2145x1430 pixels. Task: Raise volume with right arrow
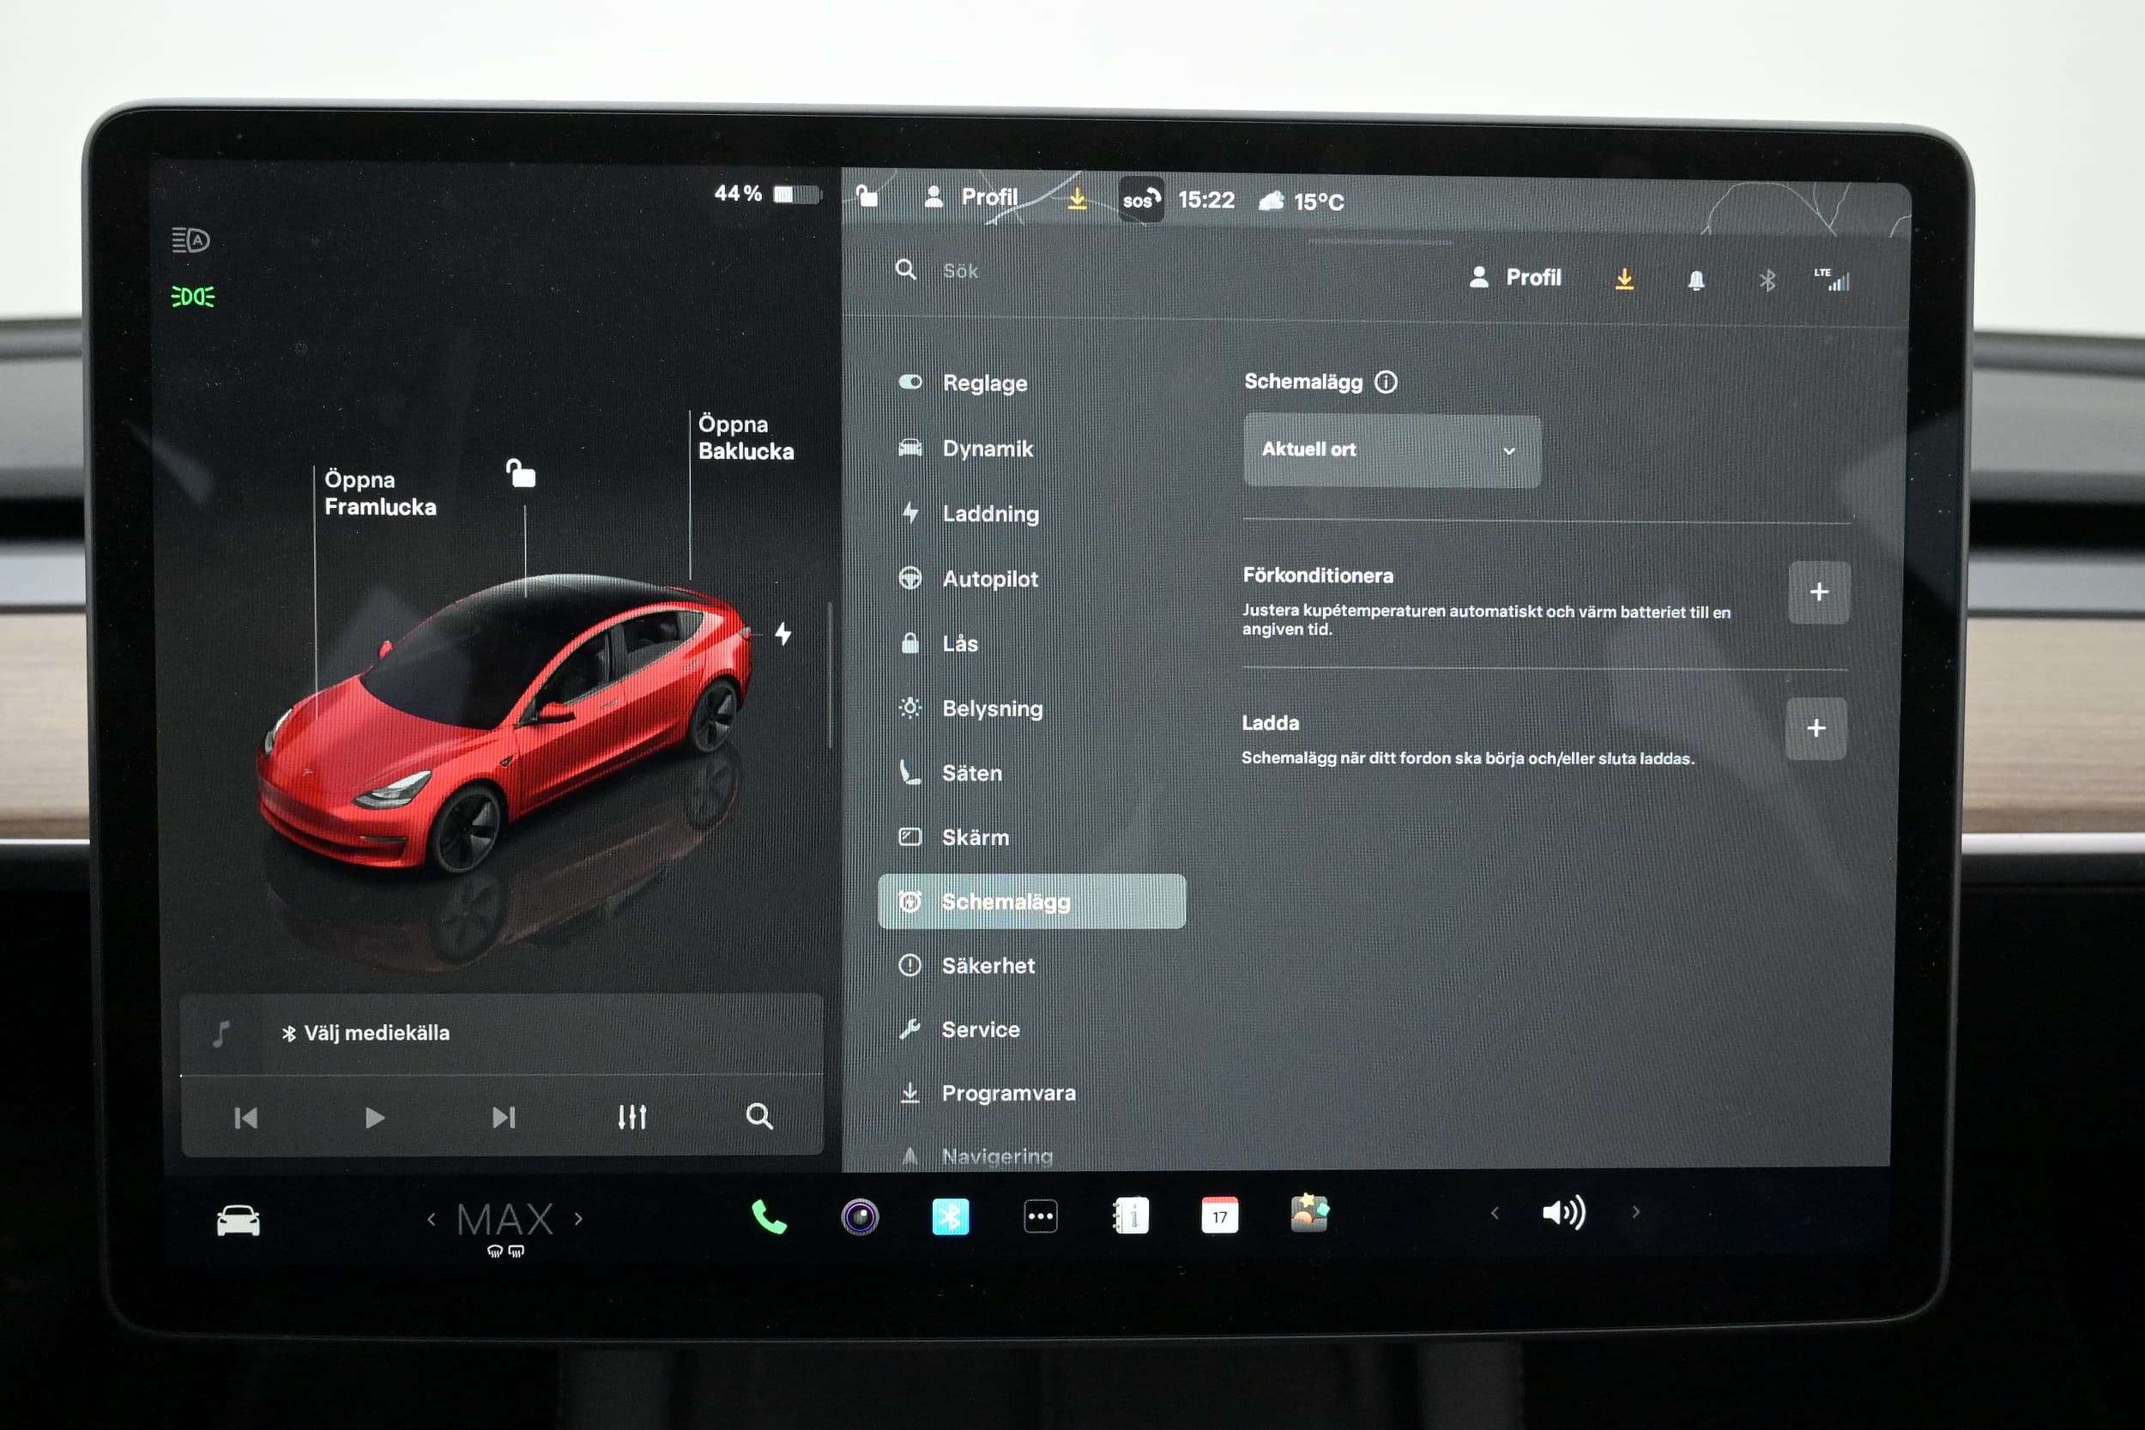[1635, 1212]
